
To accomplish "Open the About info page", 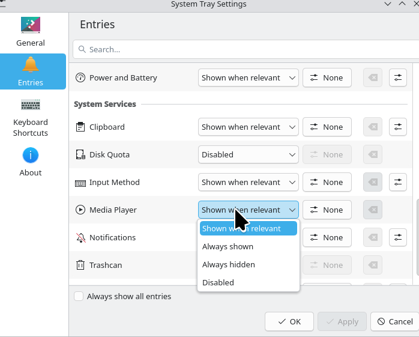I will coord(31,163).
